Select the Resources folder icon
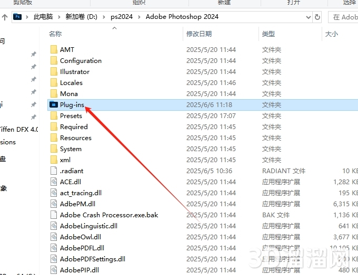The height and width of the screenshot is (275, 358). pos(54,137)
